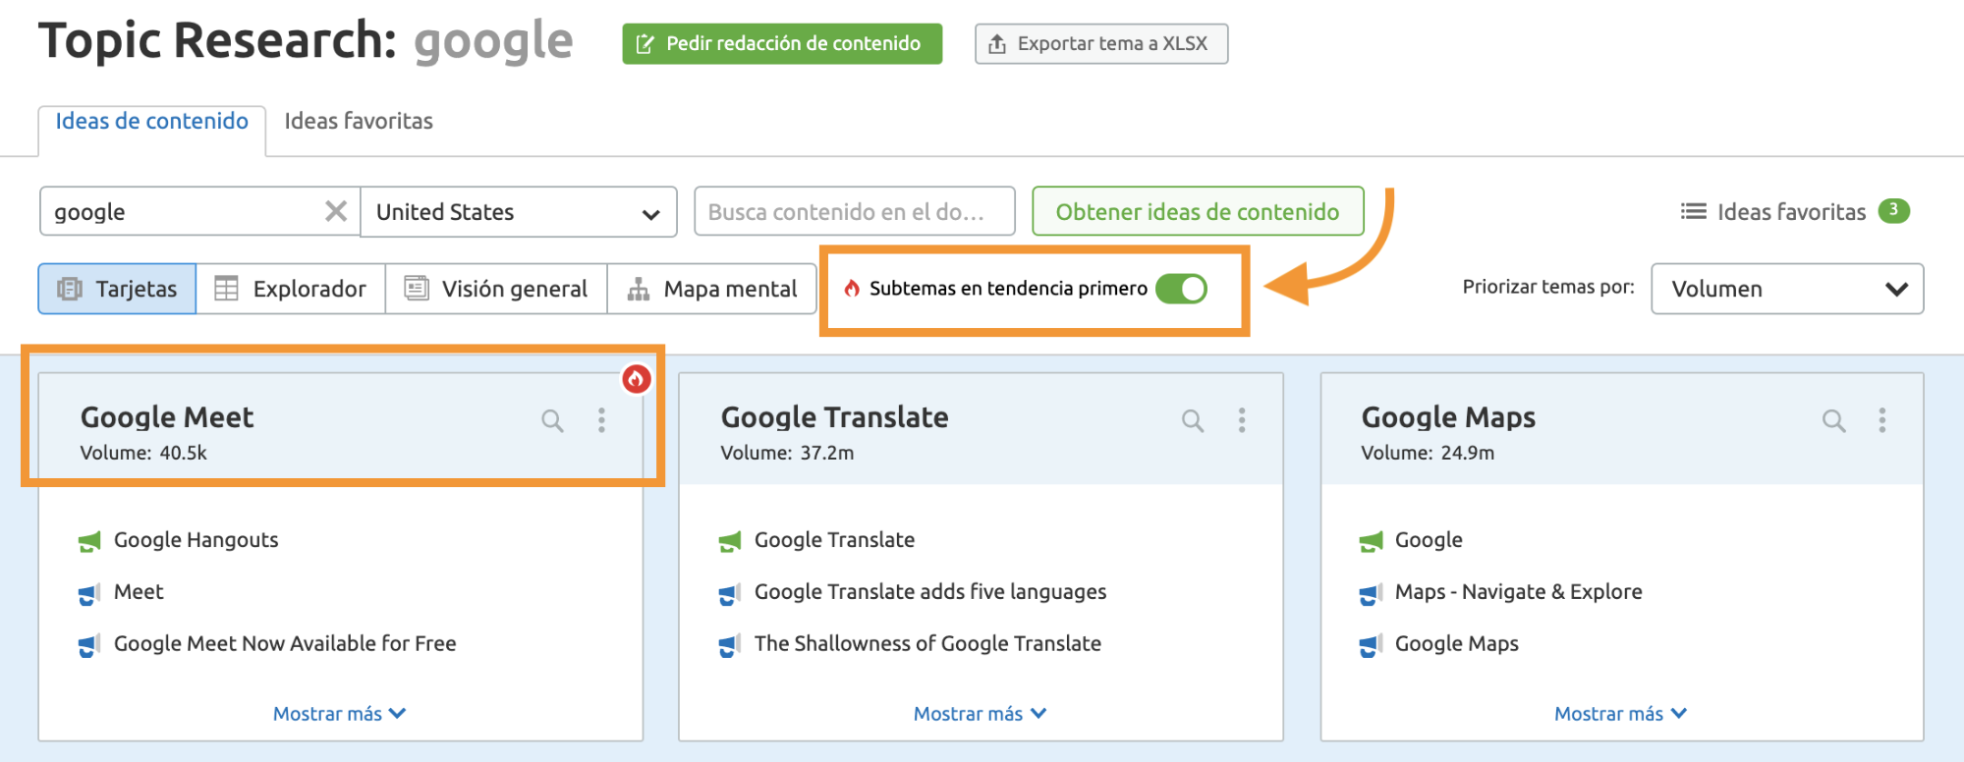Click Obtener ideas de contenido button
This screenshot has width=1964, height=762.
(1198, 211)
